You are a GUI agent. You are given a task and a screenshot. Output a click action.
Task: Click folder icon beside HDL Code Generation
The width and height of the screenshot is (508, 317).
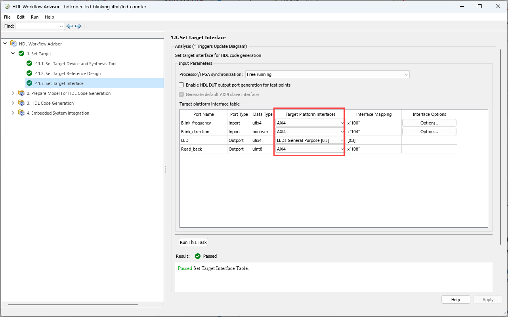coord(21,103)
